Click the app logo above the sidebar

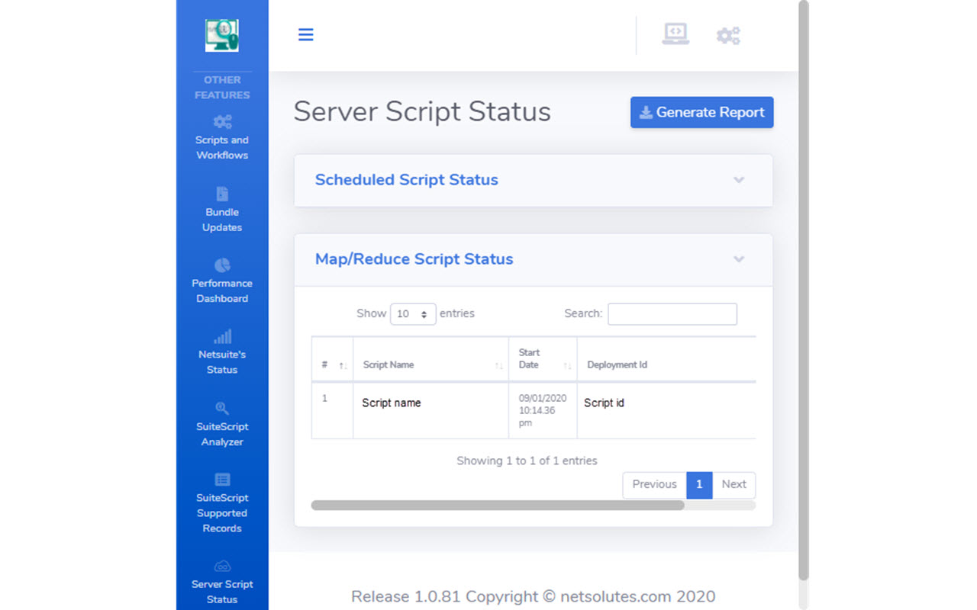click(x=221, y=34)
